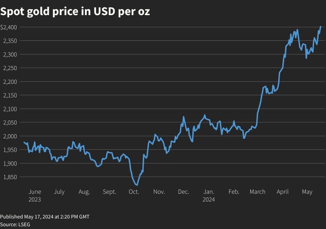Click the 2,000 y-axis label

tap(10, 136)
